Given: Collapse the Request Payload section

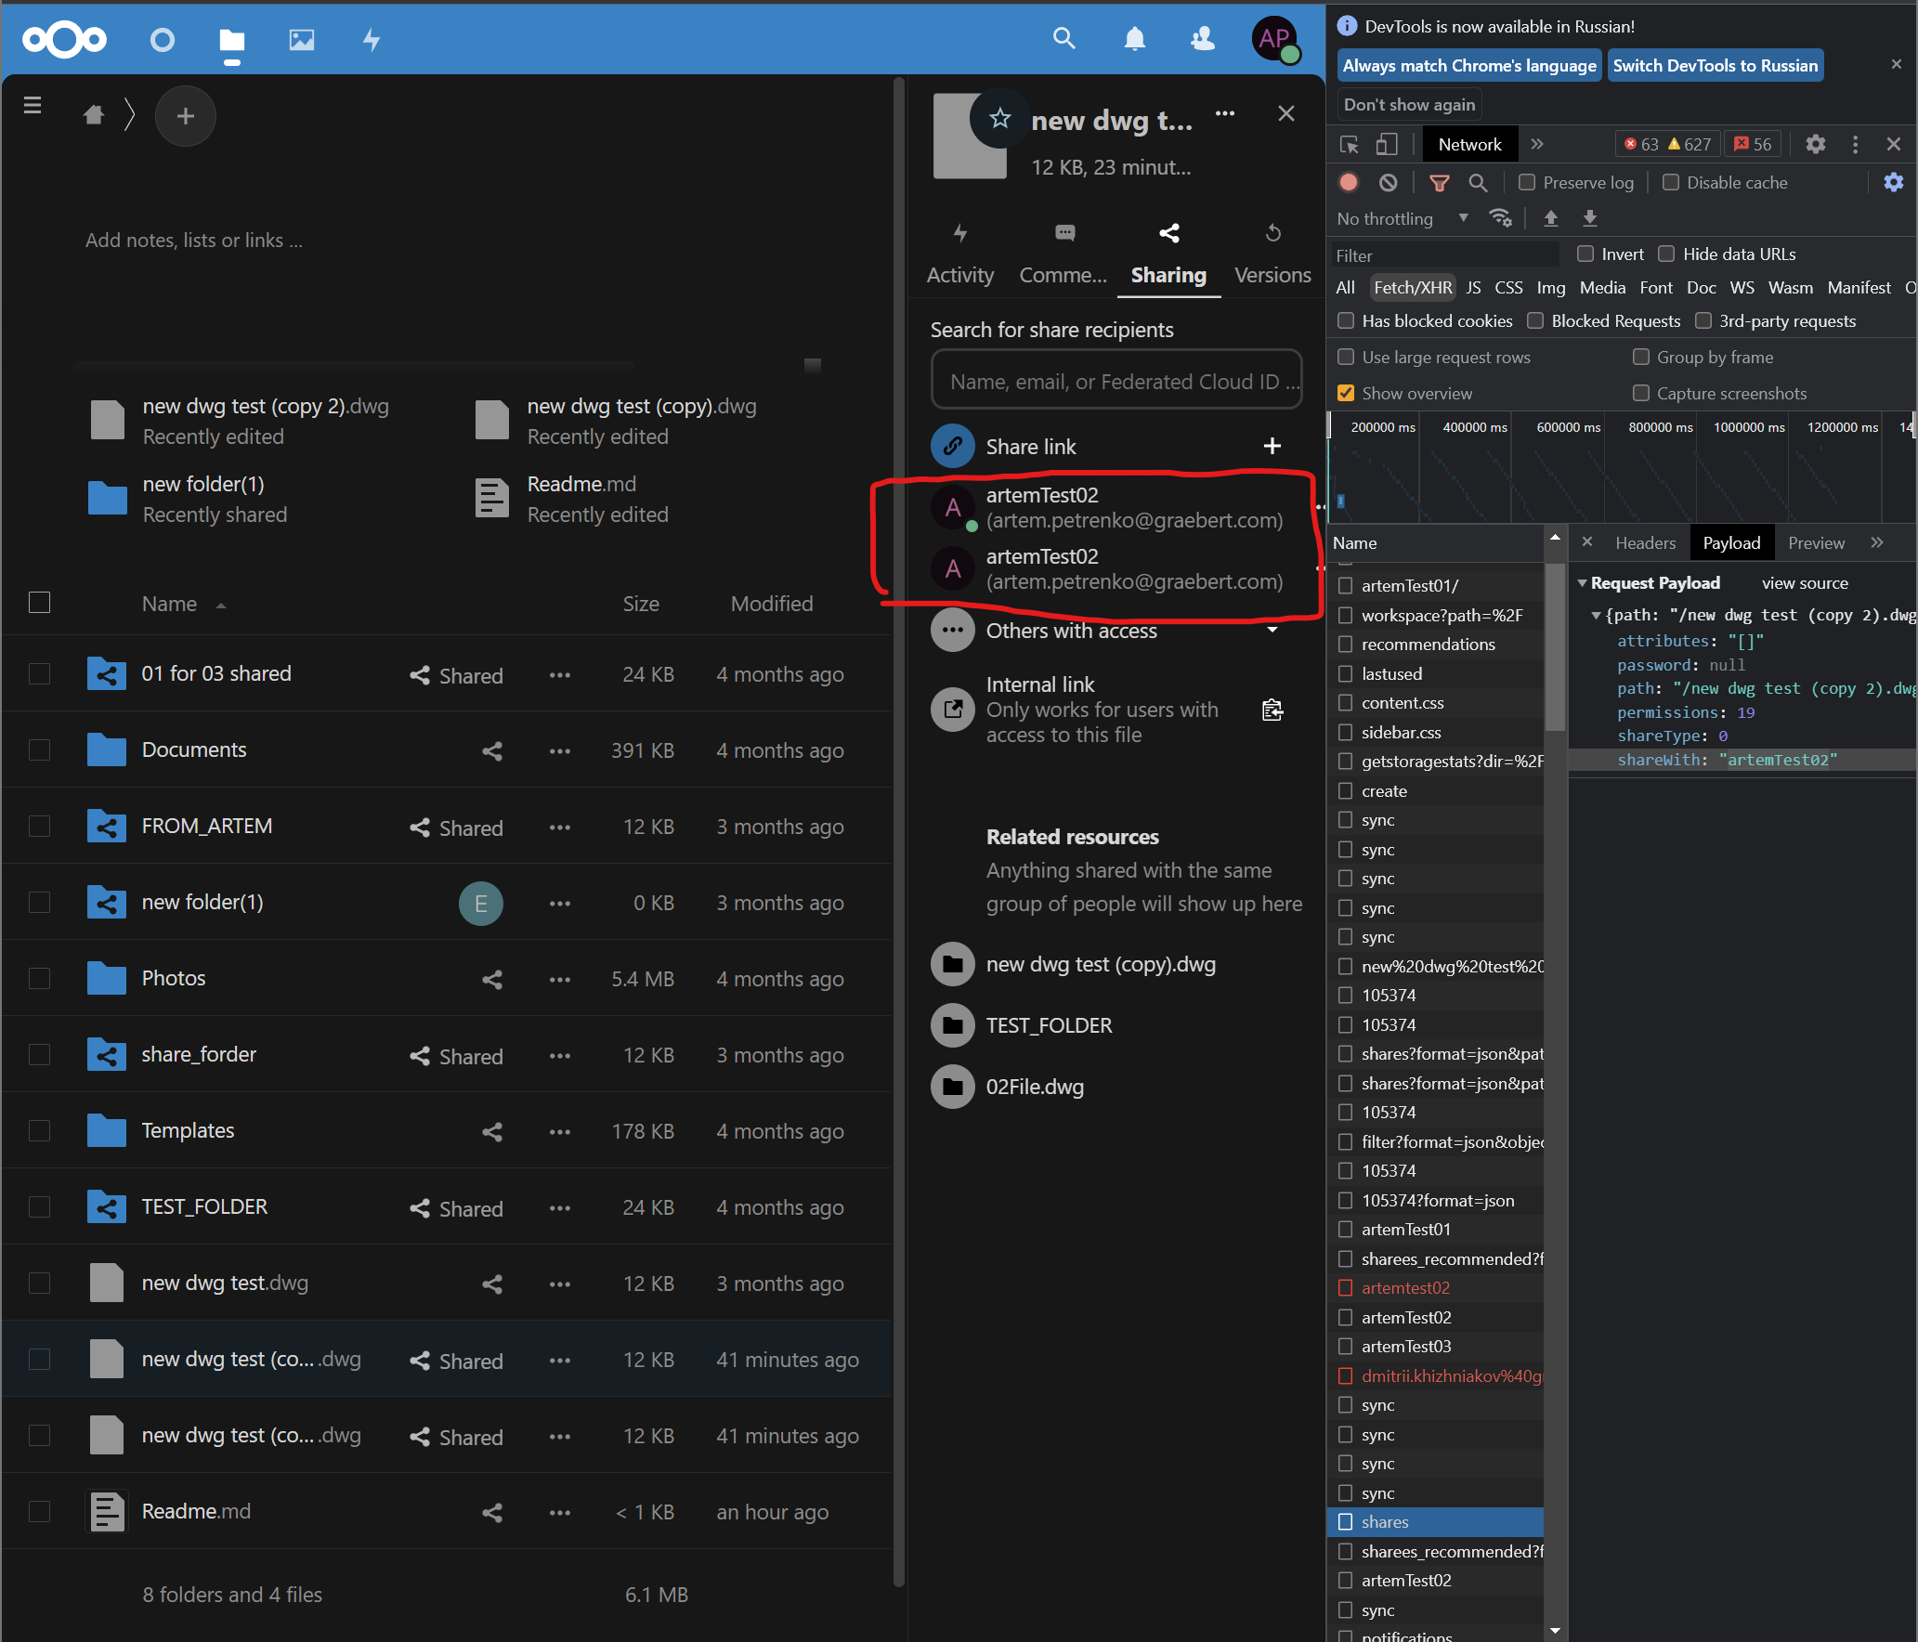Looking at the screenshot, I should (1583, 583).
